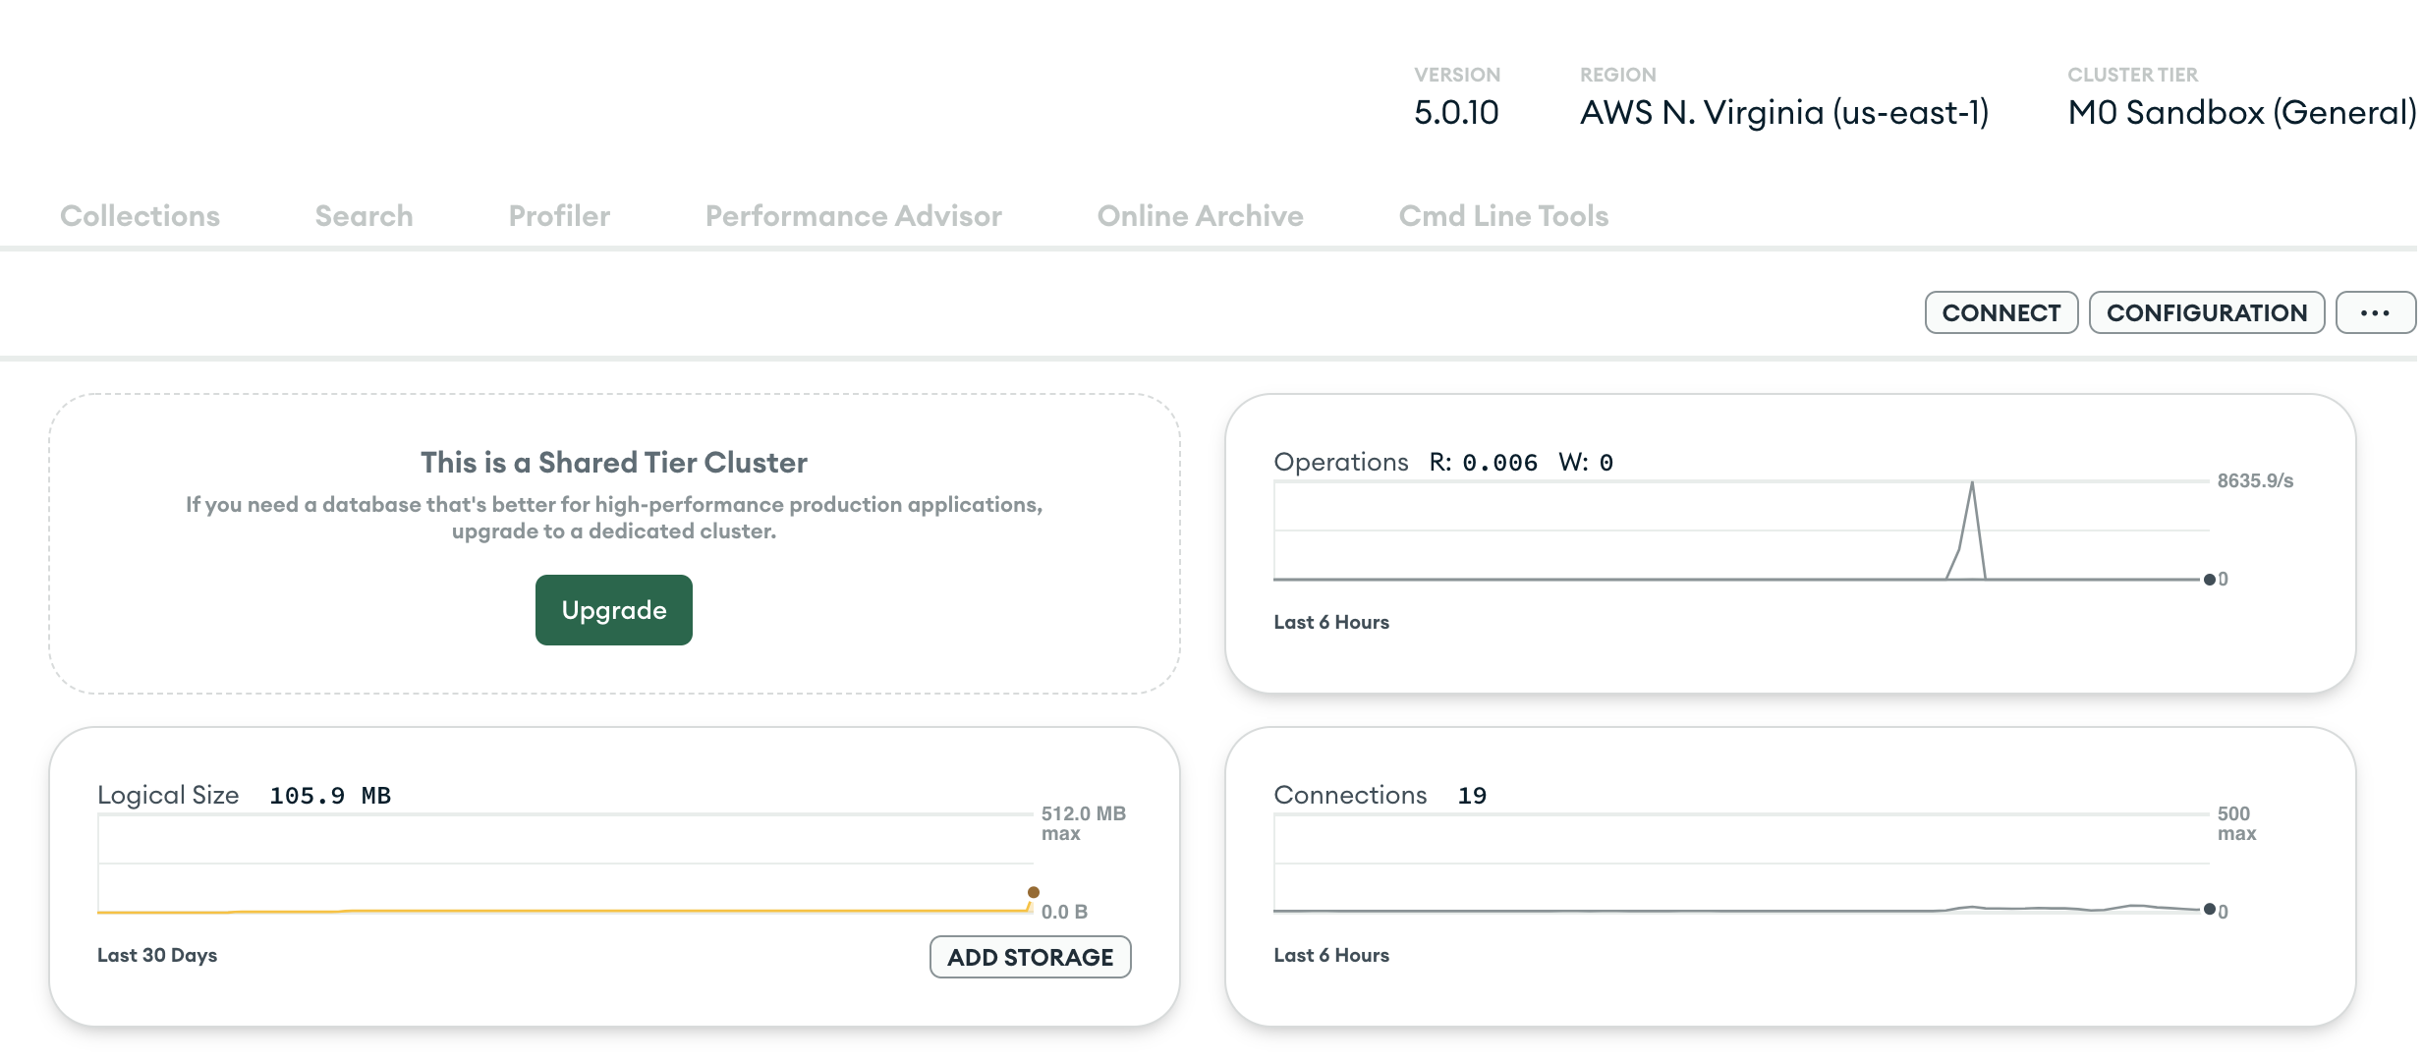Click the Operations chart end-point dot
Screen dimensions: 2423x1061
pos(2209,580)
